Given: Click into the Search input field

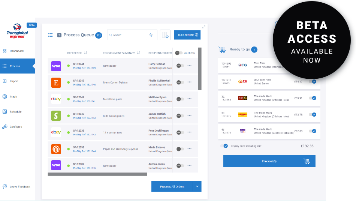Looking at the screenshot, I should [128, 35].
